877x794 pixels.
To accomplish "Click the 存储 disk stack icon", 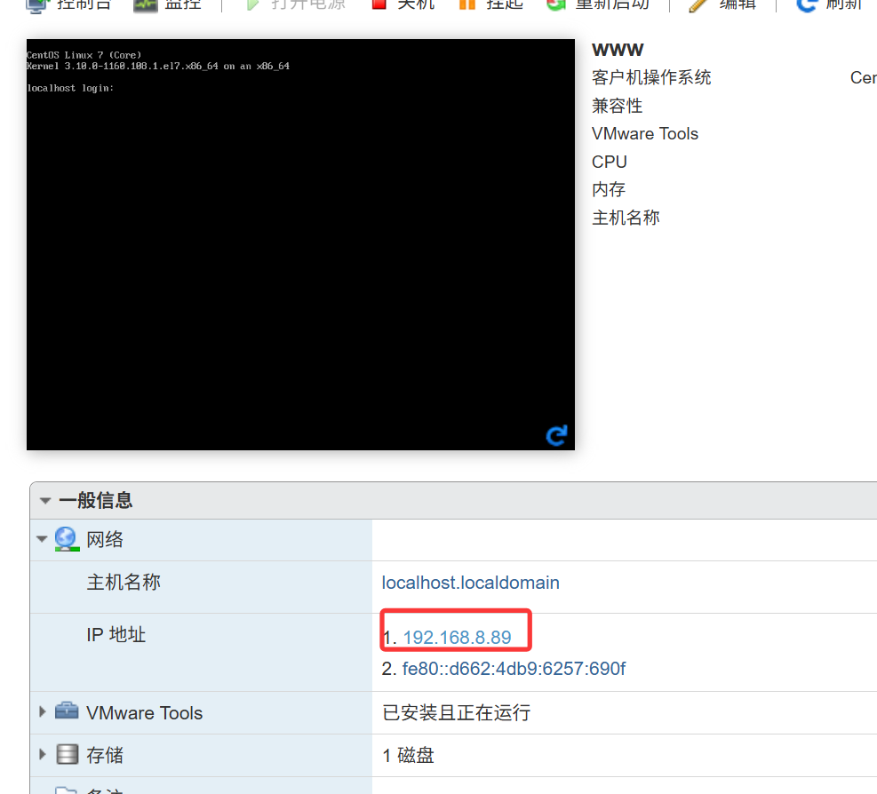I will [x=68, y=754].
